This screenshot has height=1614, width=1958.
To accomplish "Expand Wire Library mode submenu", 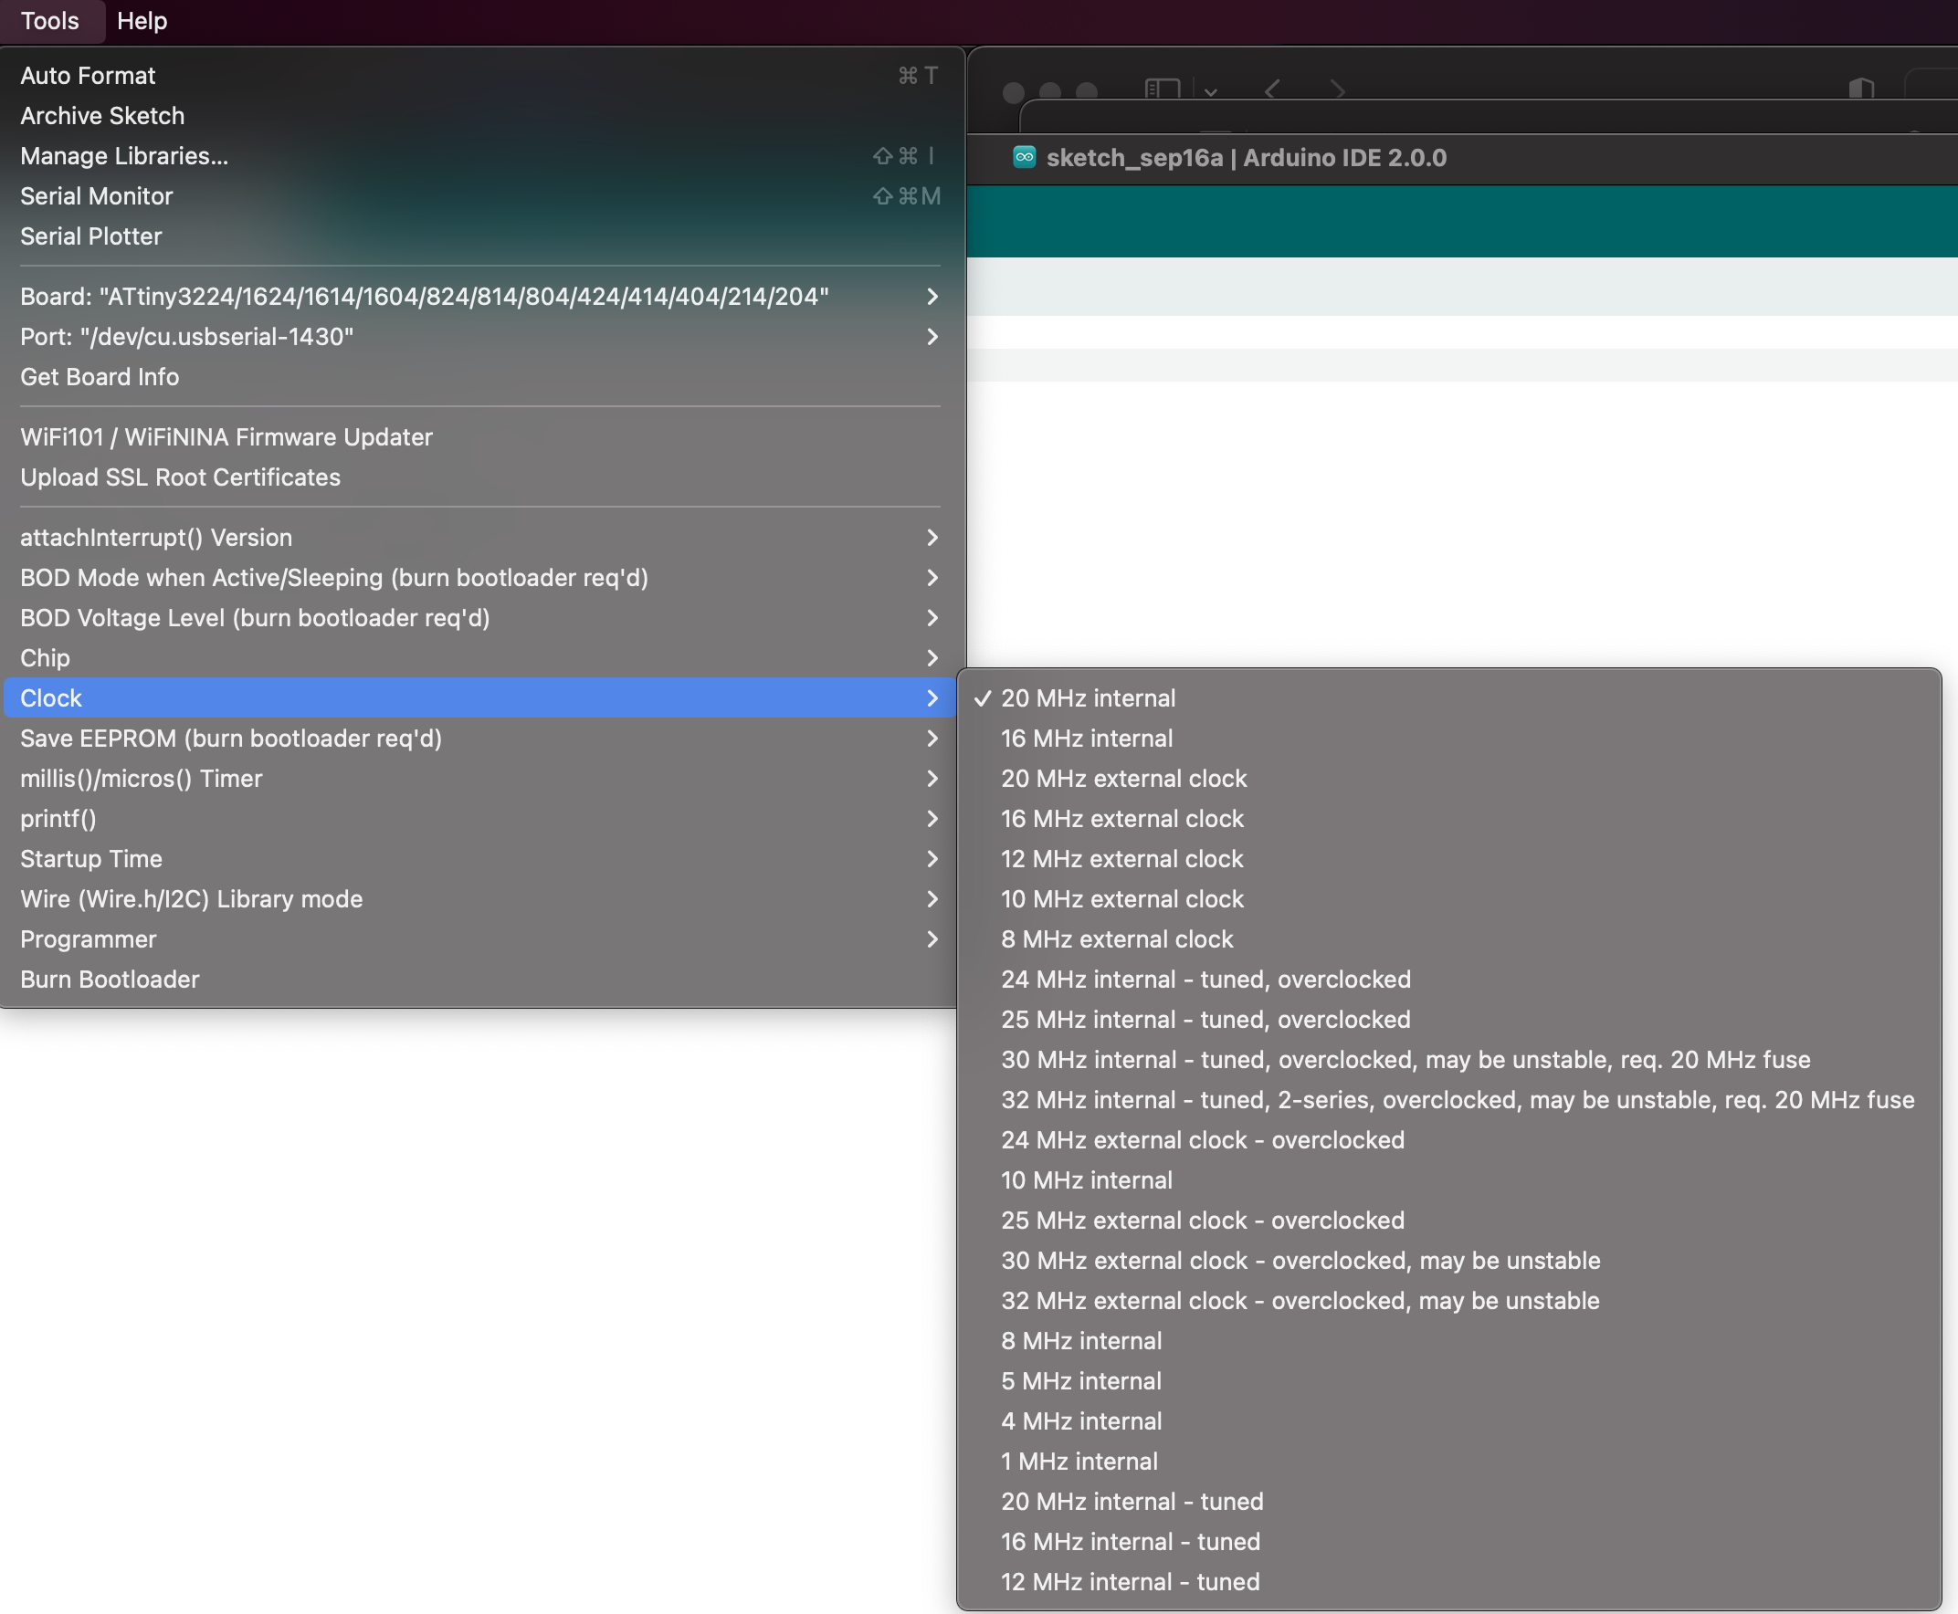I will coord(480,898).
